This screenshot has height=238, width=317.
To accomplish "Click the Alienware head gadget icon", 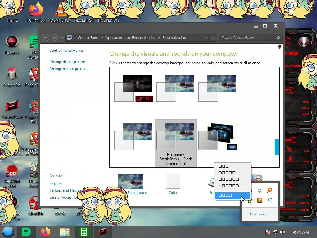I will [x=304, y=42].
